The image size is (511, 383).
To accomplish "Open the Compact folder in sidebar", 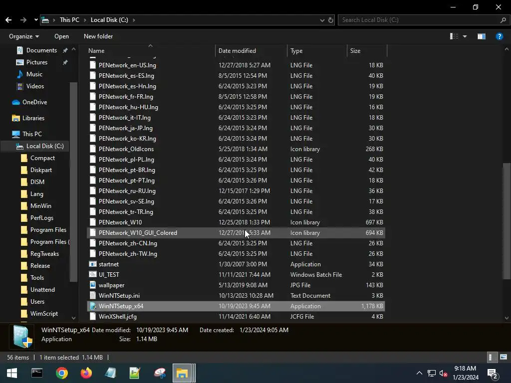I will click(42, 158).
